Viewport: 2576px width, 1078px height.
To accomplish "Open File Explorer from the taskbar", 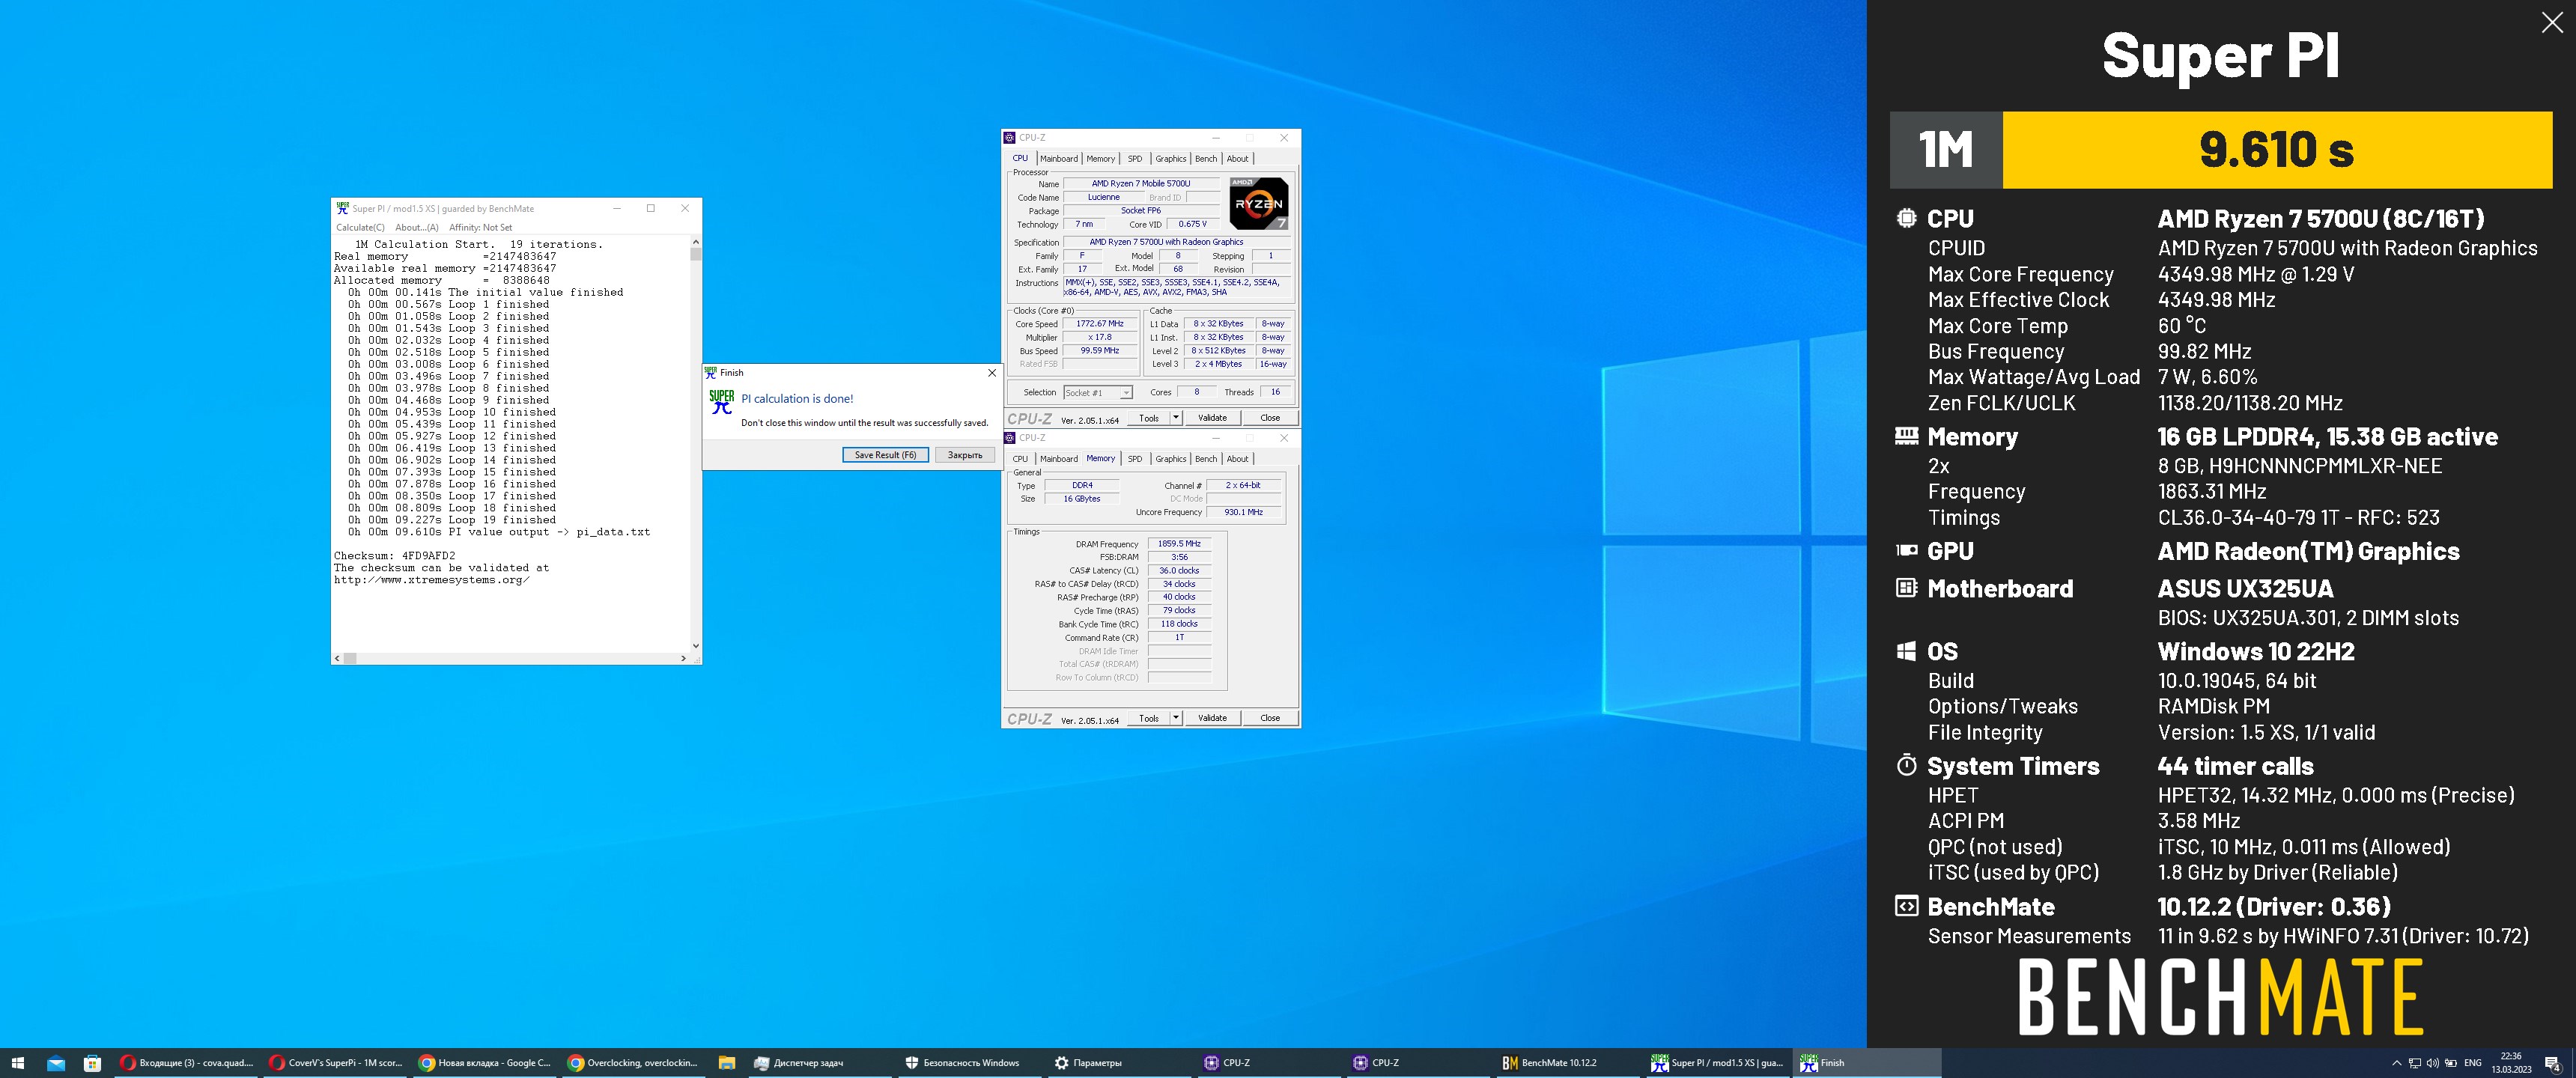I will pos(727,1063).
